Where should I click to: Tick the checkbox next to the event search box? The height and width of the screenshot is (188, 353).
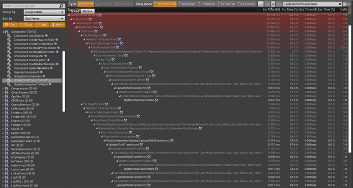pos(345,4)
